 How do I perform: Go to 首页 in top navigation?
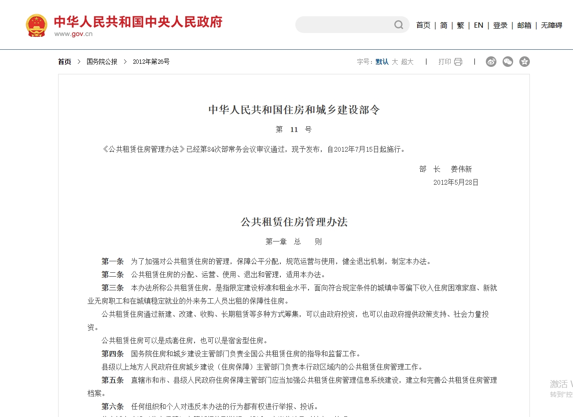(423, 26)
